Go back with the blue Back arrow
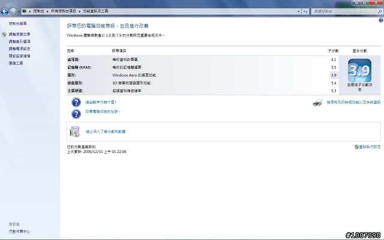The width and height of the screenshot is (384, 240). tap(5, 11)
